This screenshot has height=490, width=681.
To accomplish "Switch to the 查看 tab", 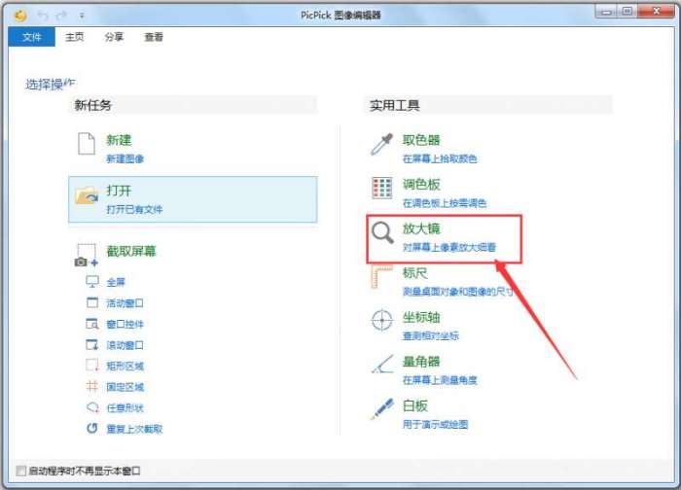I will (154, 37).
